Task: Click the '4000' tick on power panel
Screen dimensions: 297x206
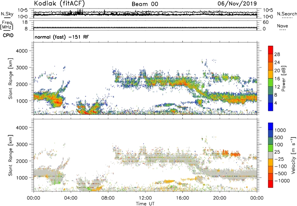Action: (22, 51)
